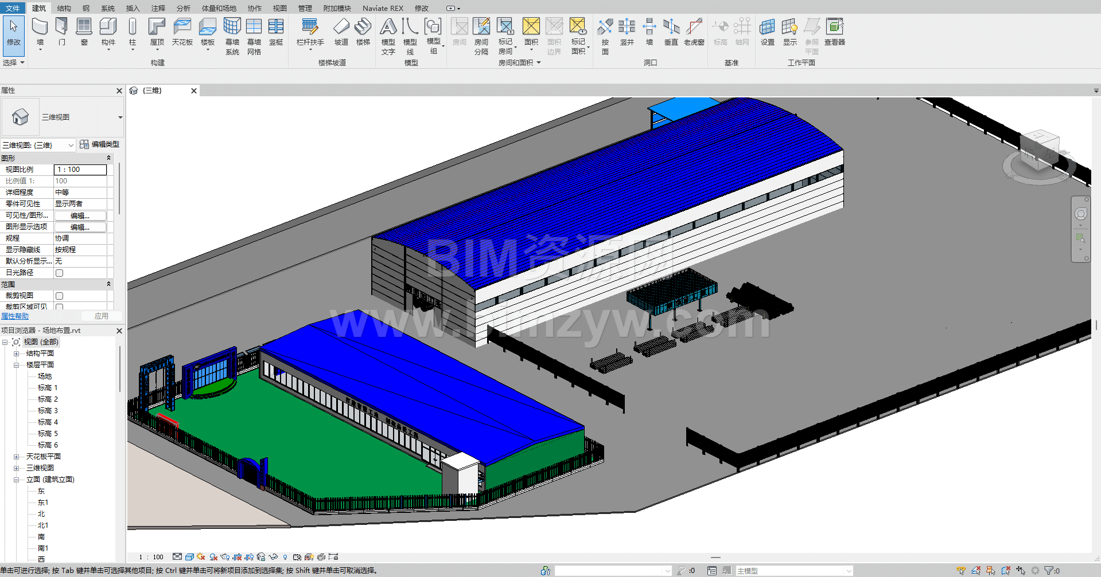Select the Door (门) tool
Viewport: 1101px width, 577px height.
tap(62, 32)
